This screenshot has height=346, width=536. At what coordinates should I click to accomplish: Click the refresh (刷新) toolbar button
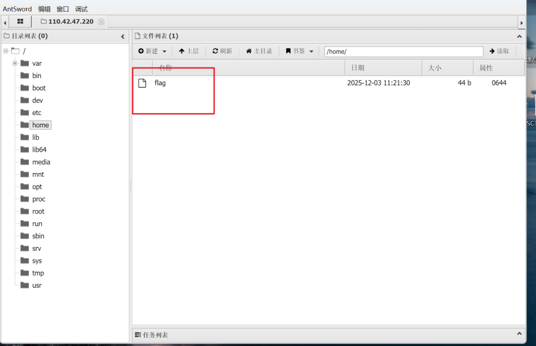222,51
